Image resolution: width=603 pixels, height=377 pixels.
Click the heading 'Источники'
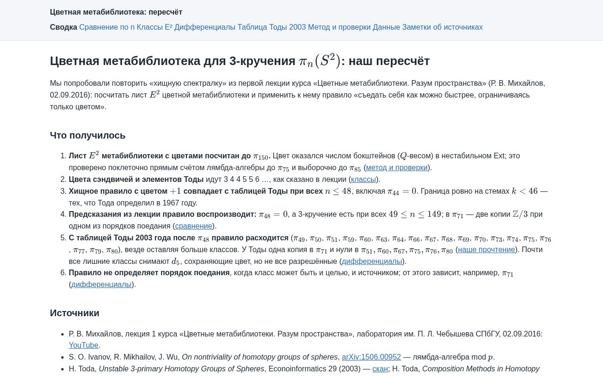coord(74,313)
